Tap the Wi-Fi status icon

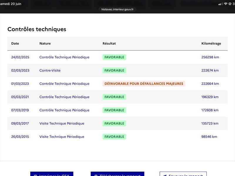pyautogui.click(x=226, y=4)
